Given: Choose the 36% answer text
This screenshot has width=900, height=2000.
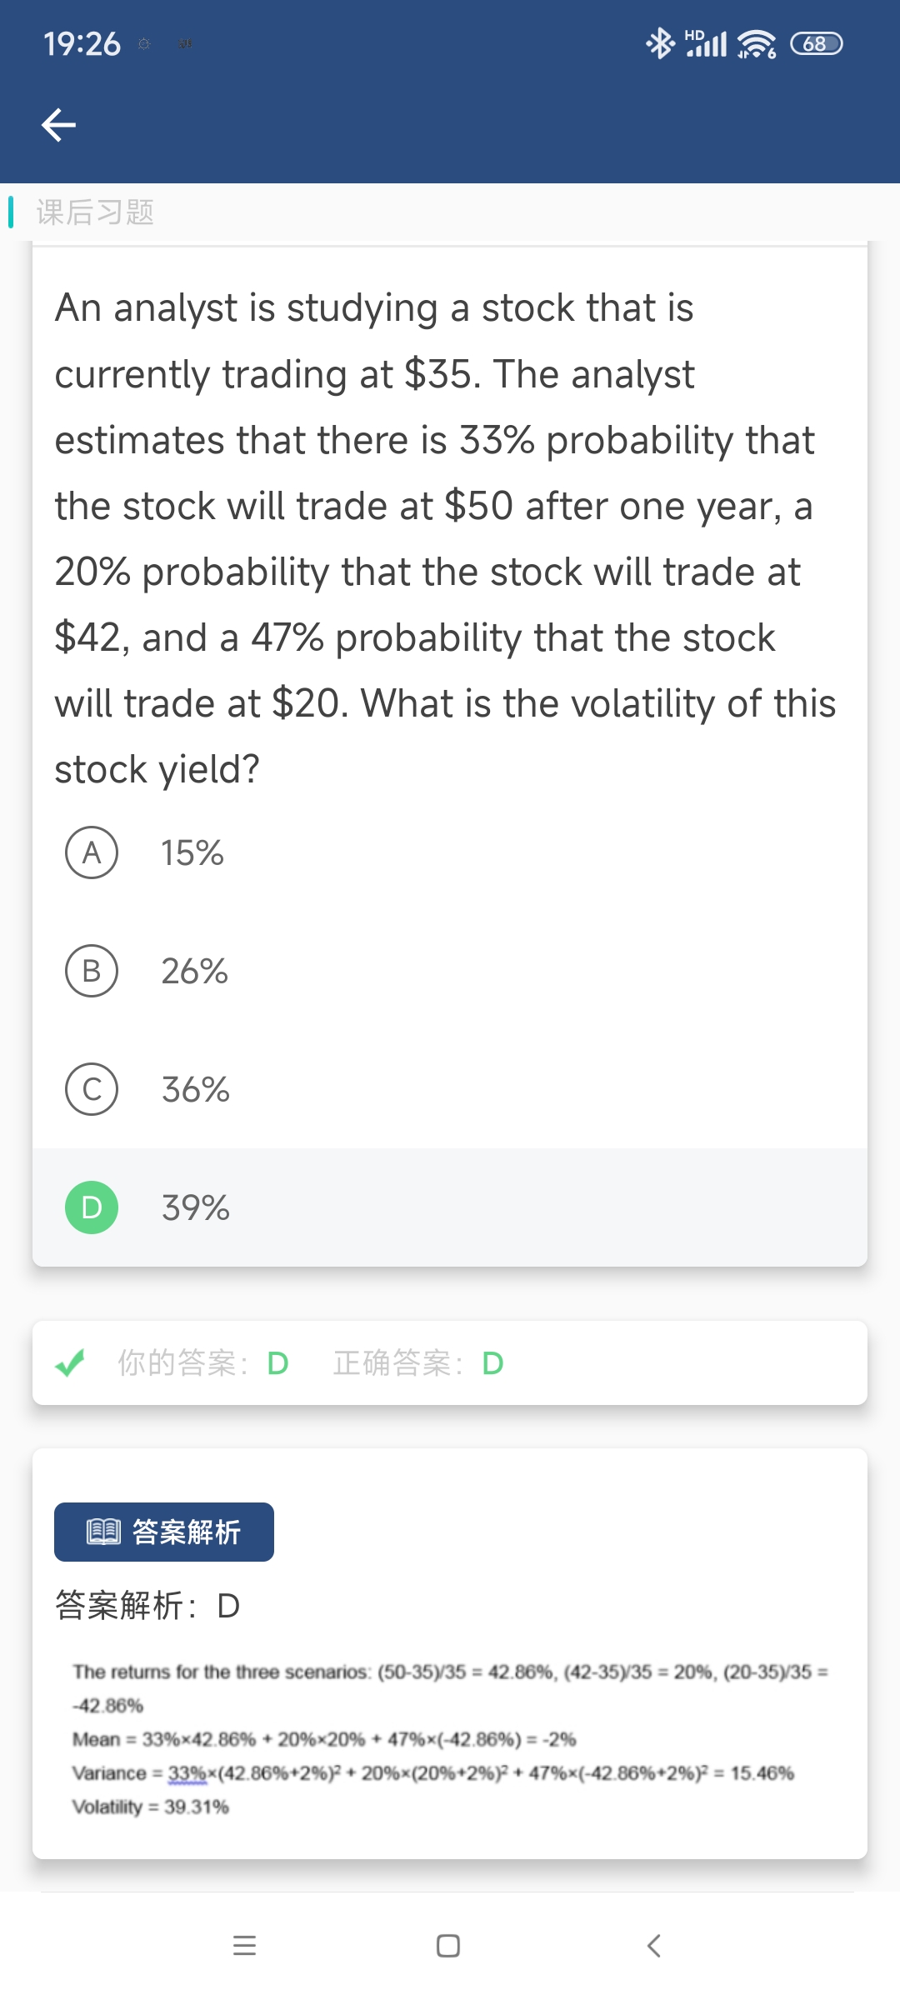Looking at the screenshot, I should pyautogui.click(x=195, y=1089).
